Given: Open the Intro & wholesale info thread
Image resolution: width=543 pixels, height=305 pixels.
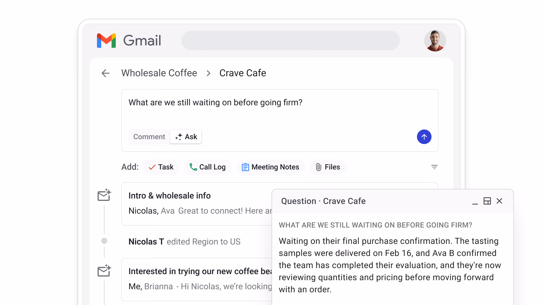Looking at the screenshot, I should coord(197,204).
